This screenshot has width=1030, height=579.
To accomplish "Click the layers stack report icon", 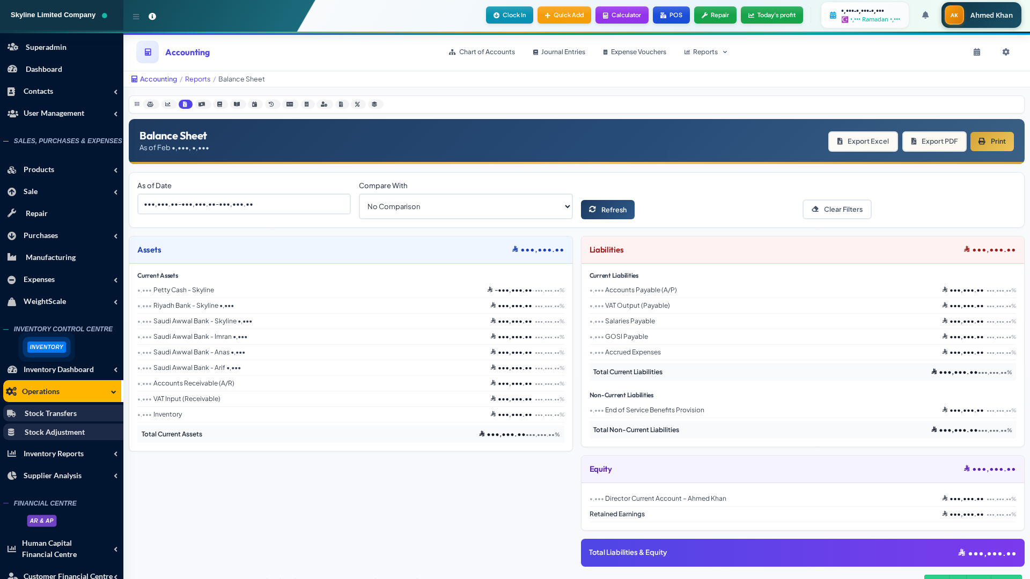I will [374, 105].
